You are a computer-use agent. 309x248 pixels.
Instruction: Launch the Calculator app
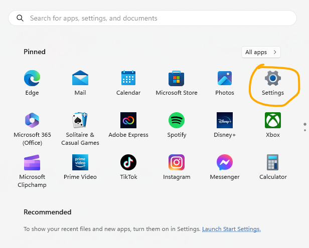273,167
